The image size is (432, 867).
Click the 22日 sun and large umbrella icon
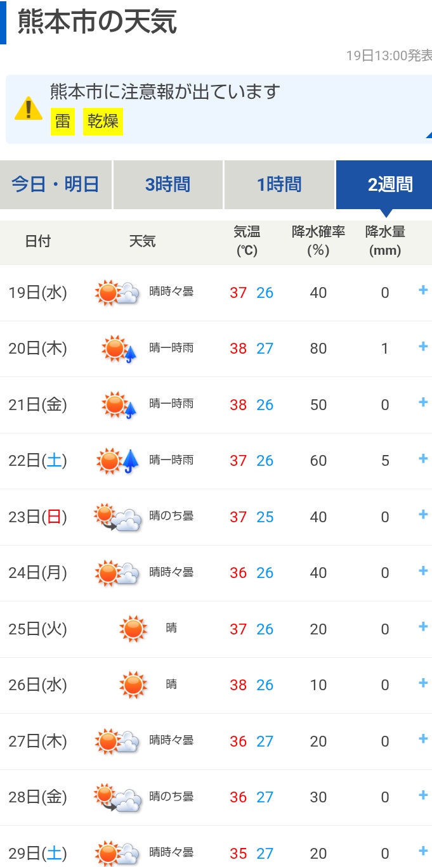[x=119, y=461]
